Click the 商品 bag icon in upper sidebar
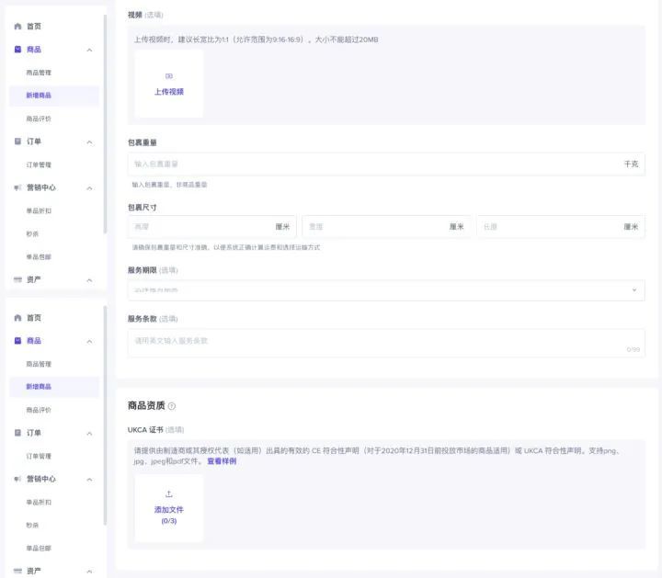 click(17, 50)
